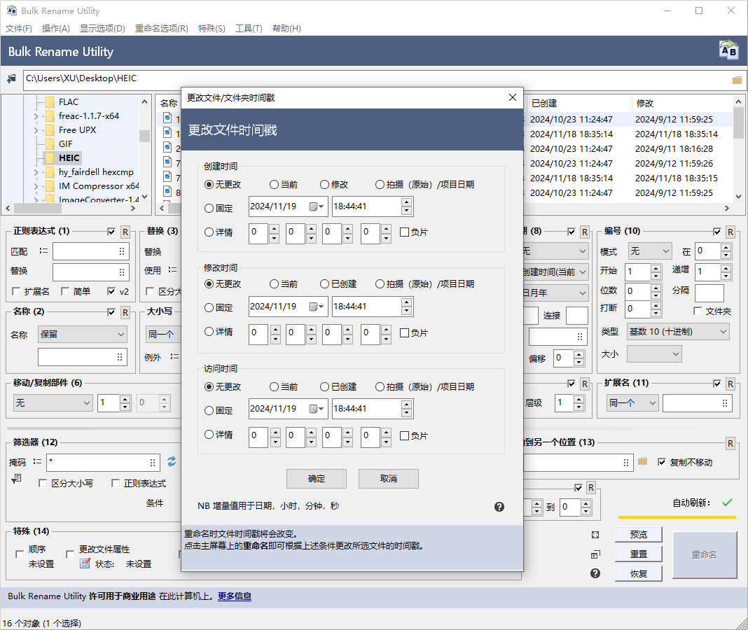The height and width of the screenshot is (630, 748).
Task: Open the 重命名选项(R) menu
Action: 161,29
